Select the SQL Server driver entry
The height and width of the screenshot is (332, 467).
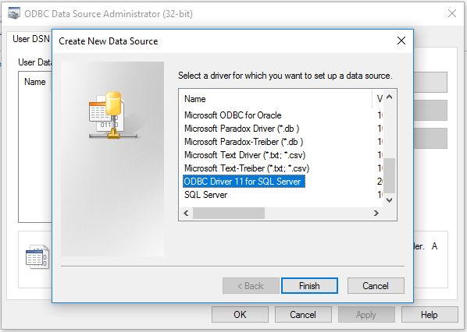pyautogui.click(x=205, y=195)
